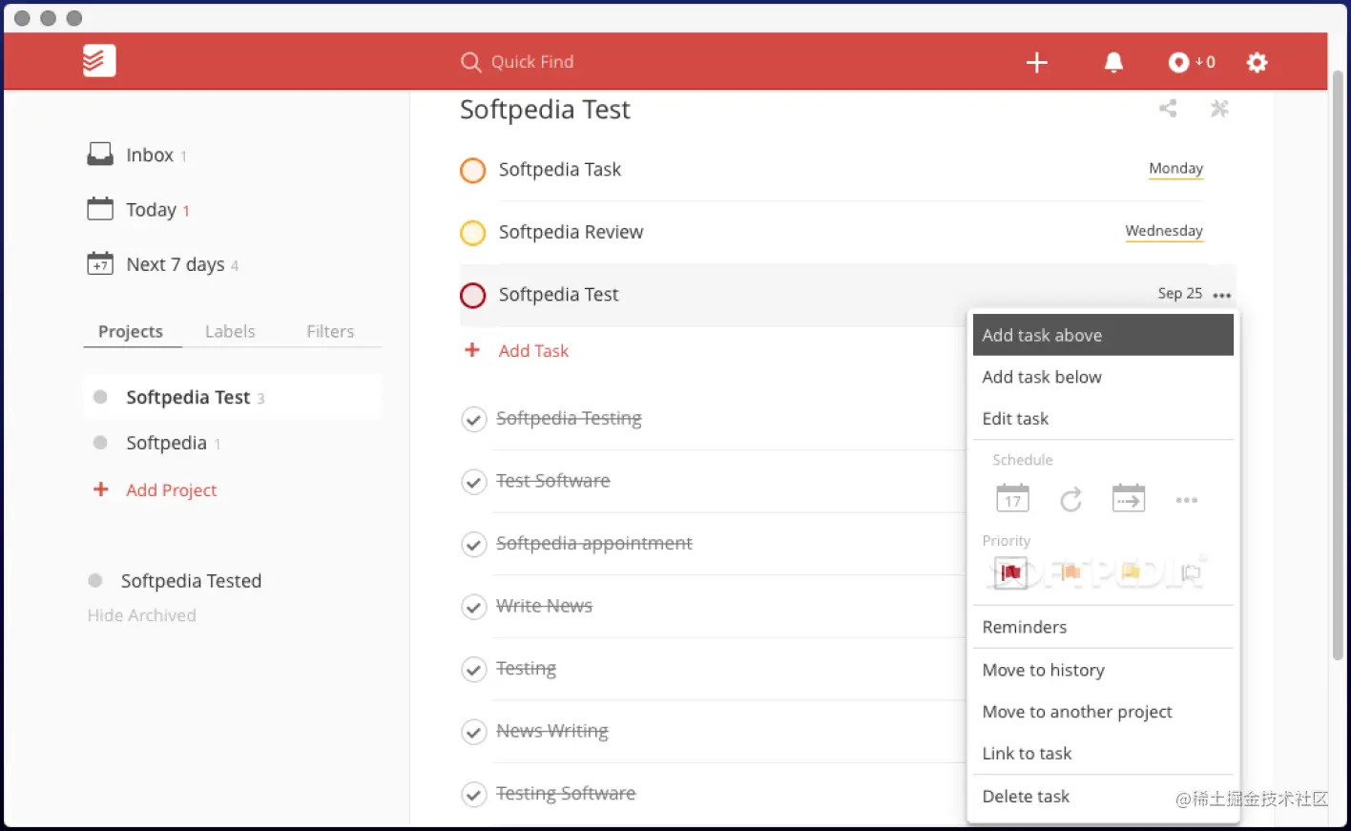Image resolution: width=1351 pixels, height=831 pixels.
Task: Click the Softpedia Test project title
Action: tap(545, 110)
